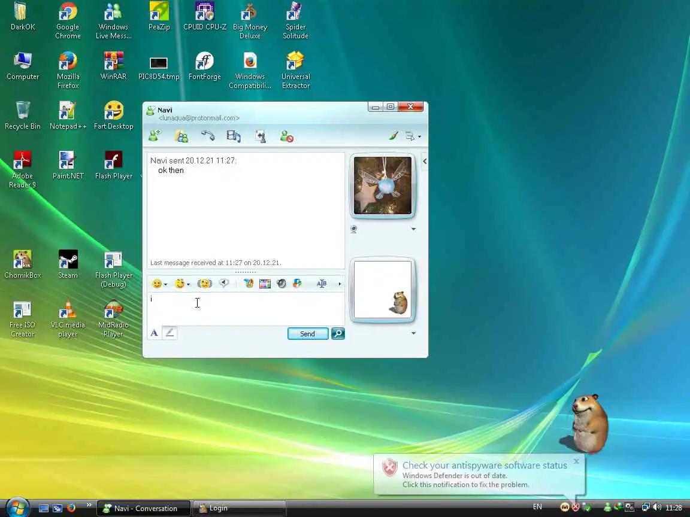
Task: Click the lunaqua@protonmail.com address
Action: pyautogui.click(x=199, y=118)
